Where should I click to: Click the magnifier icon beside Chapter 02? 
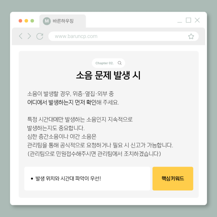(x=120, y=63)
